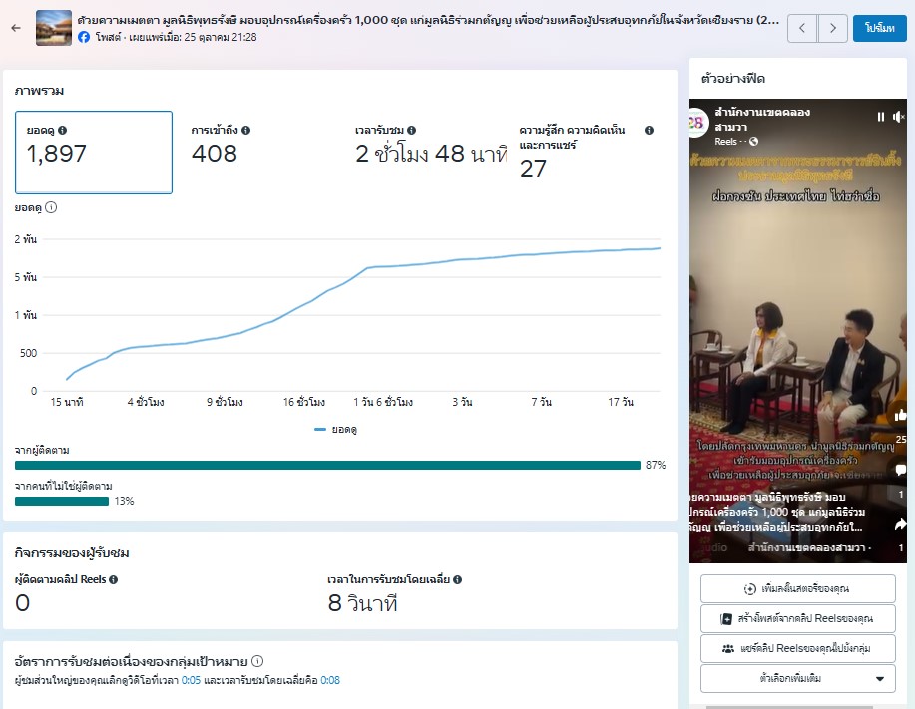Click the share arrow icon on the reel
Viewport: 915px width, 709px height.
pos(900,525)
